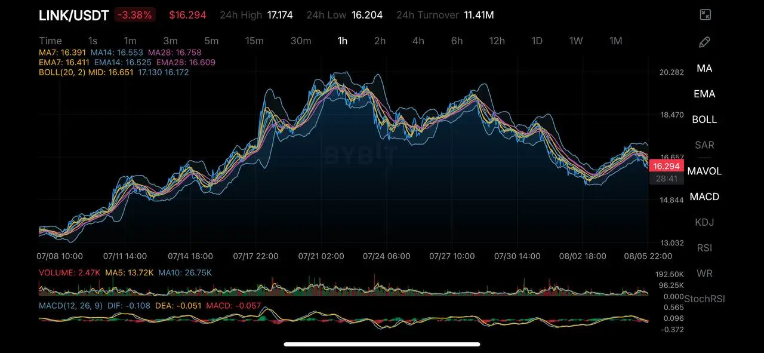Tap the MACD: -0.057 value
The width and height of the screenshot is (764, 353).
(233, 305)
